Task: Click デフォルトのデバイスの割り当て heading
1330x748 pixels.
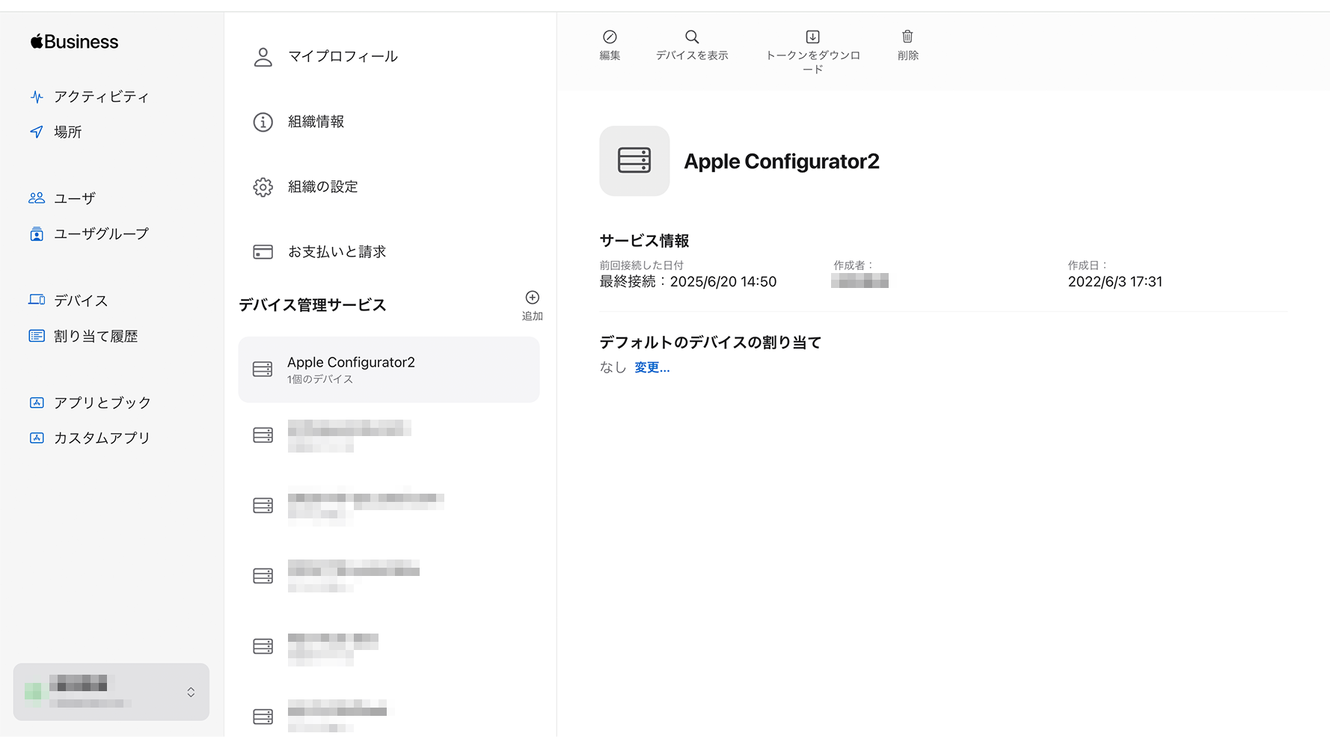Action: pos(711,343)
